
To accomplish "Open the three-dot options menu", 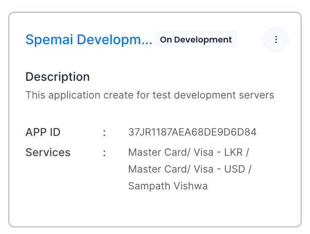I will click(x=276, y=40).
